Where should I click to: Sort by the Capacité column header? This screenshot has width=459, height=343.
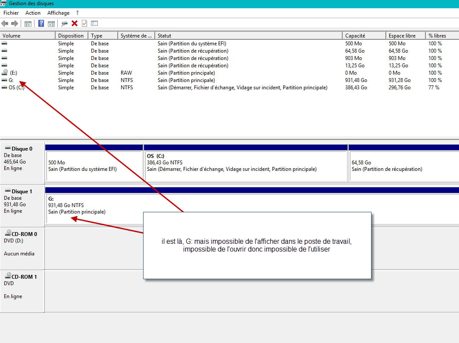[364, 36]
